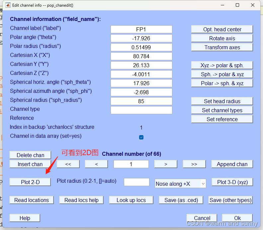The height and width of the screenshot is (230, 263).
Task: Close the Edit channel info window
Action: (x=253, y=5)
